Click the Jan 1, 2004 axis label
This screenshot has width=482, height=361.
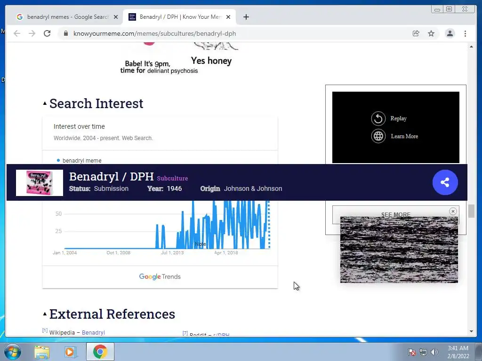(x=64, y=252)
